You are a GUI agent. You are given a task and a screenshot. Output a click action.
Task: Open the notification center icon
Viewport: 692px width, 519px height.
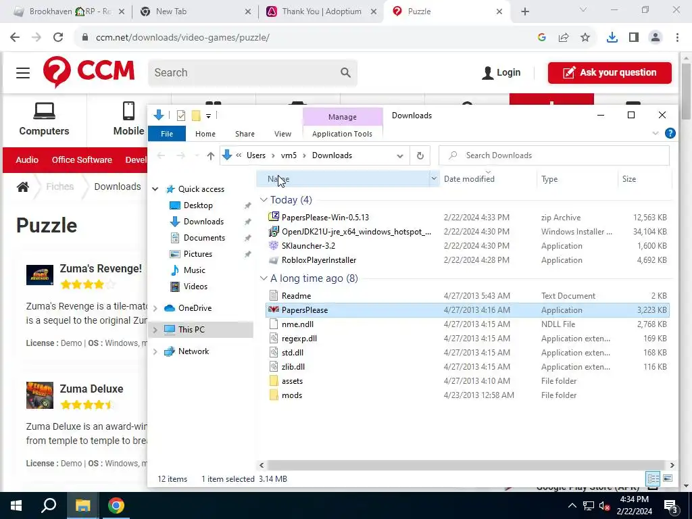tap(671, 505)
